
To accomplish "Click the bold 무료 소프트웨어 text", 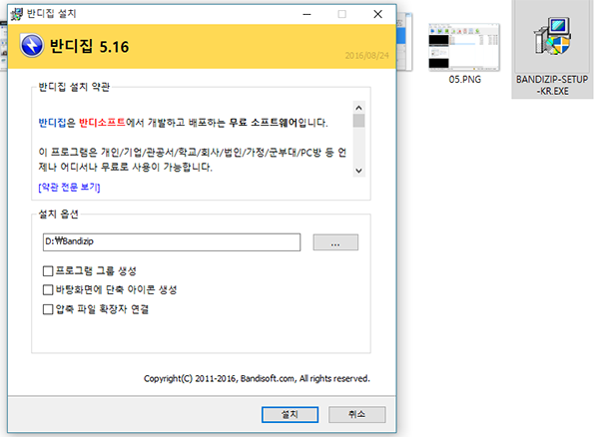I will pos(264,123).
